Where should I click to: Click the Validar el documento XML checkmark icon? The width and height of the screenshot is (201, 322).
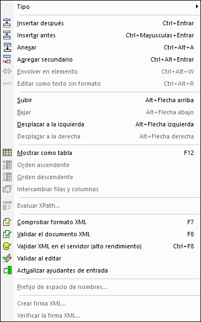tap(7, 234)
